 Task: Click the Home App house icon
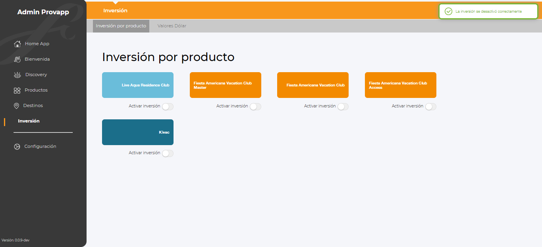(17, 44)
